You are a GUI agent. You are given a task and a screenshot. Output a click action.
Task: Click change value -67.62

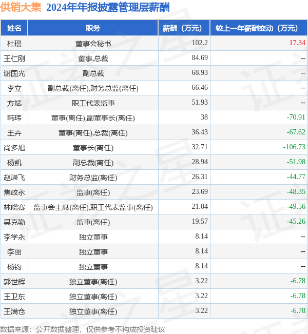[x=296, y=132]
